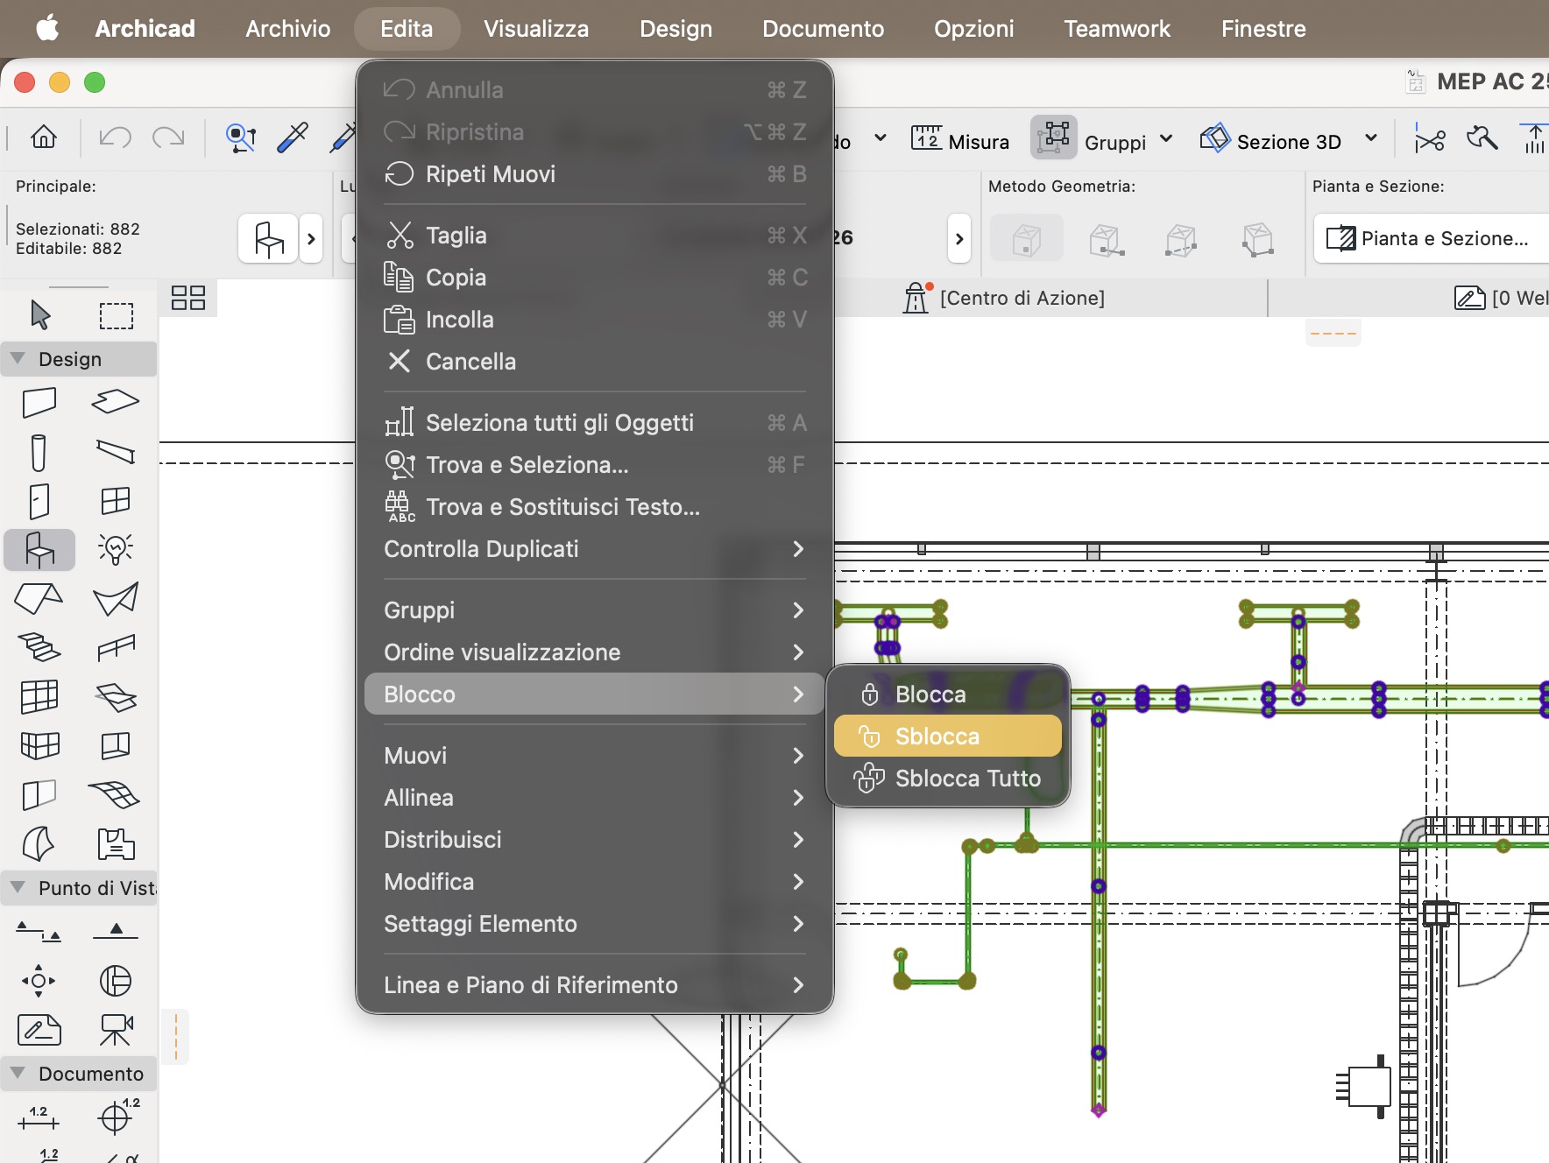Open the Find and Select toolbar icon
Image resolution: width=1549 pixels, height=1163 pixels.
click(x=241, y=137)
